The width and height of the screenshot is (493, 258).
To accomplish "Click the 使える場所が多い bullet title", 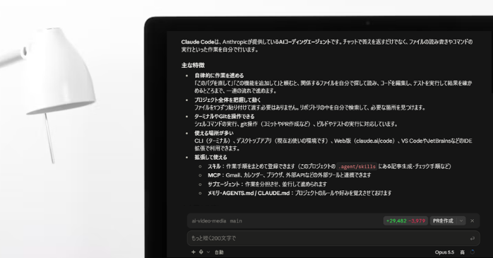I will tap(214, 133).
